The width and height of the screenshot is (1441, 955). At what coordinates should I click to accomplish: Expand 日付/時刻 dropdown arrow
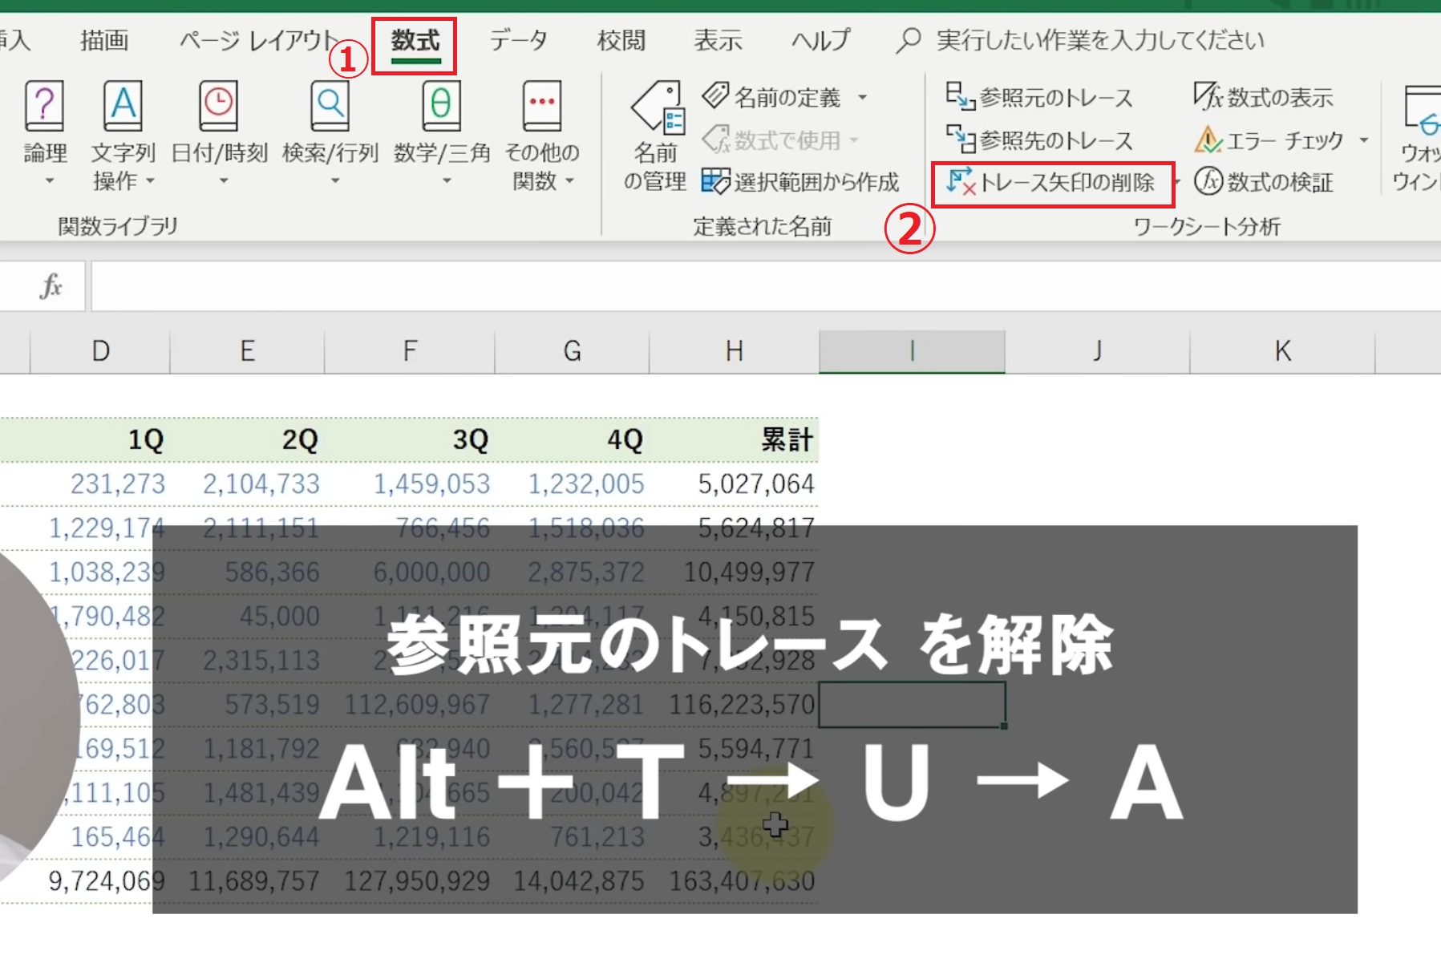[224, 181]
